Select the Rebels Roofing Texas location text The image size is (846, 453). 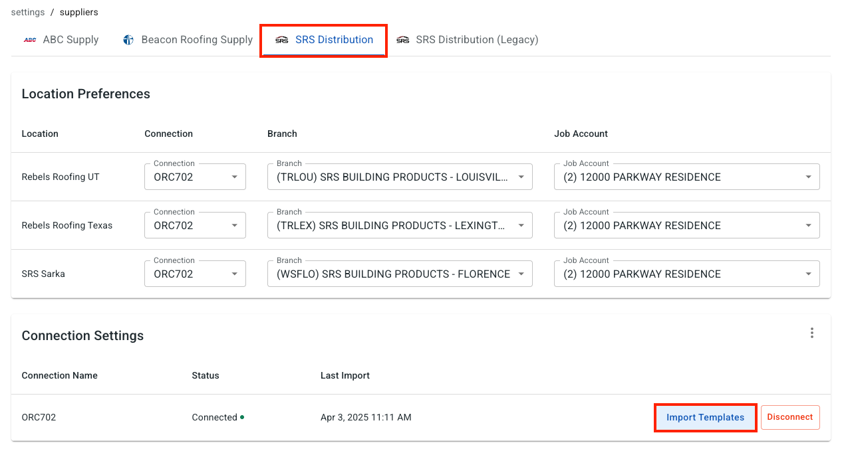pyautogui.click(x=67, y=225)
